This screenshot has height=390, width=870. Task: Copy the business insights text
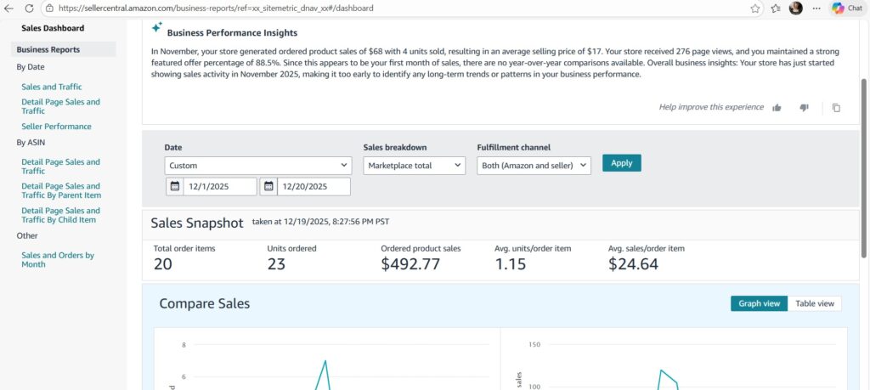836,107
